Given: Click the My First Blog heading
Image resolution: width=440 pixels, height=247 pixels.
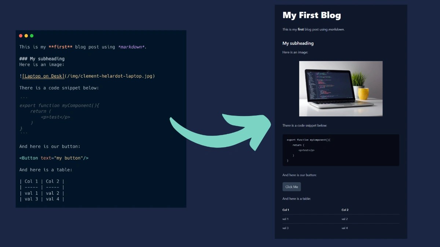Looking at the screenshot, I should point(311,15).
